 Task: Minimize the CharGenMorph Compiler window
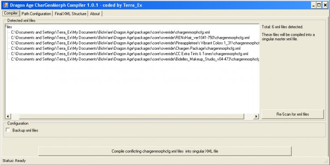(x=314, y=5)
